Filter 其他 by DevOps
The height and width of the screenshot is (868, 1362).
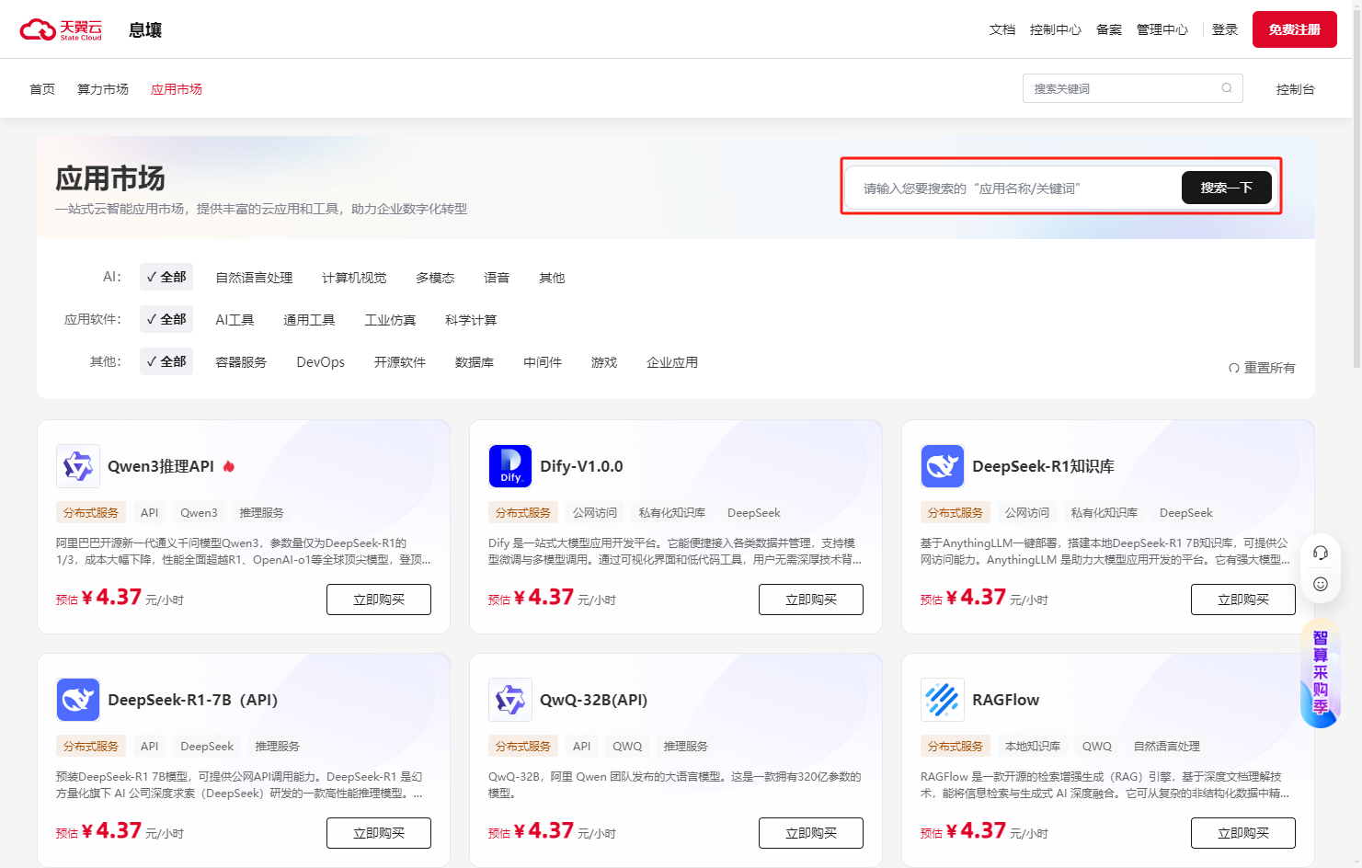320,362
